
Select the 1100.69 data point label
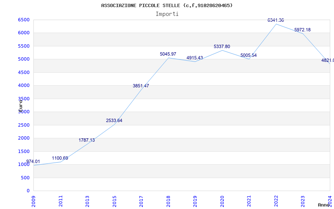[x=60, y=158]
